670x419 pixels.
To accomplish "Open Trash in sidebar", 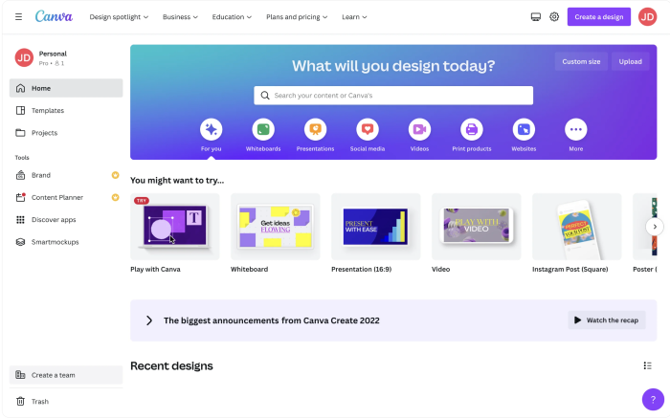I will tap(66, 402).
